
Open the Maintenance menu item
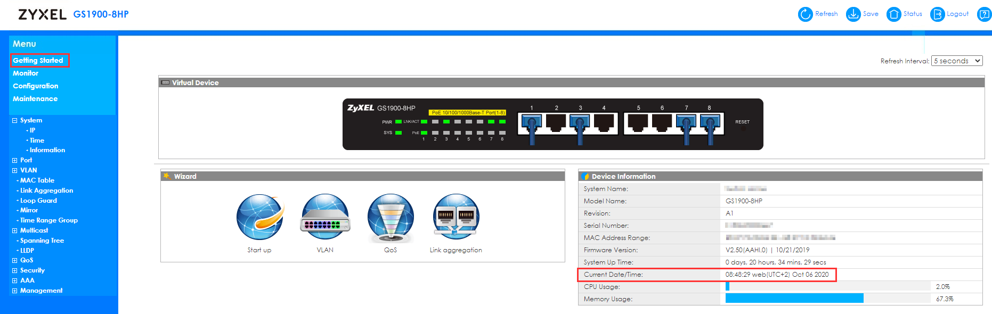[35, 99]
